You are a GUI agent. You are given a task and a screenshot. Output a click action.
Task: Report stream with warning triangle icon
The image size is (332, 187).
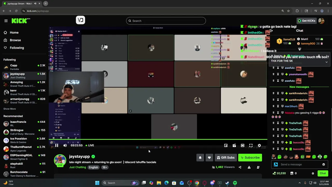click(249, 167)
